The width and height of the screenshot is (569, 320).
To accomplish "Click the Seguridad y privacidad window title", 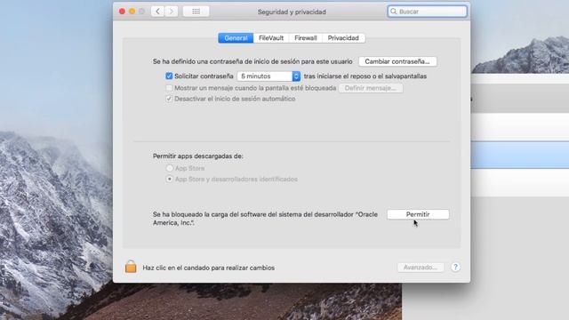I will click(x=292, y=12).
